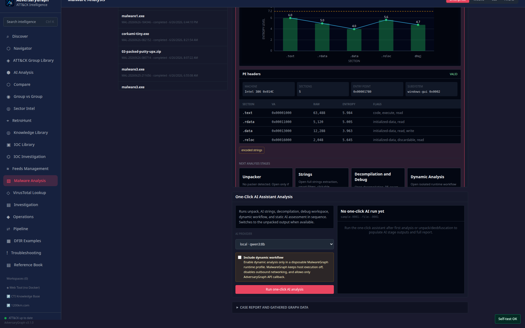
Task: Click the Workspaces (0) label
Action: tap(17, 279)
